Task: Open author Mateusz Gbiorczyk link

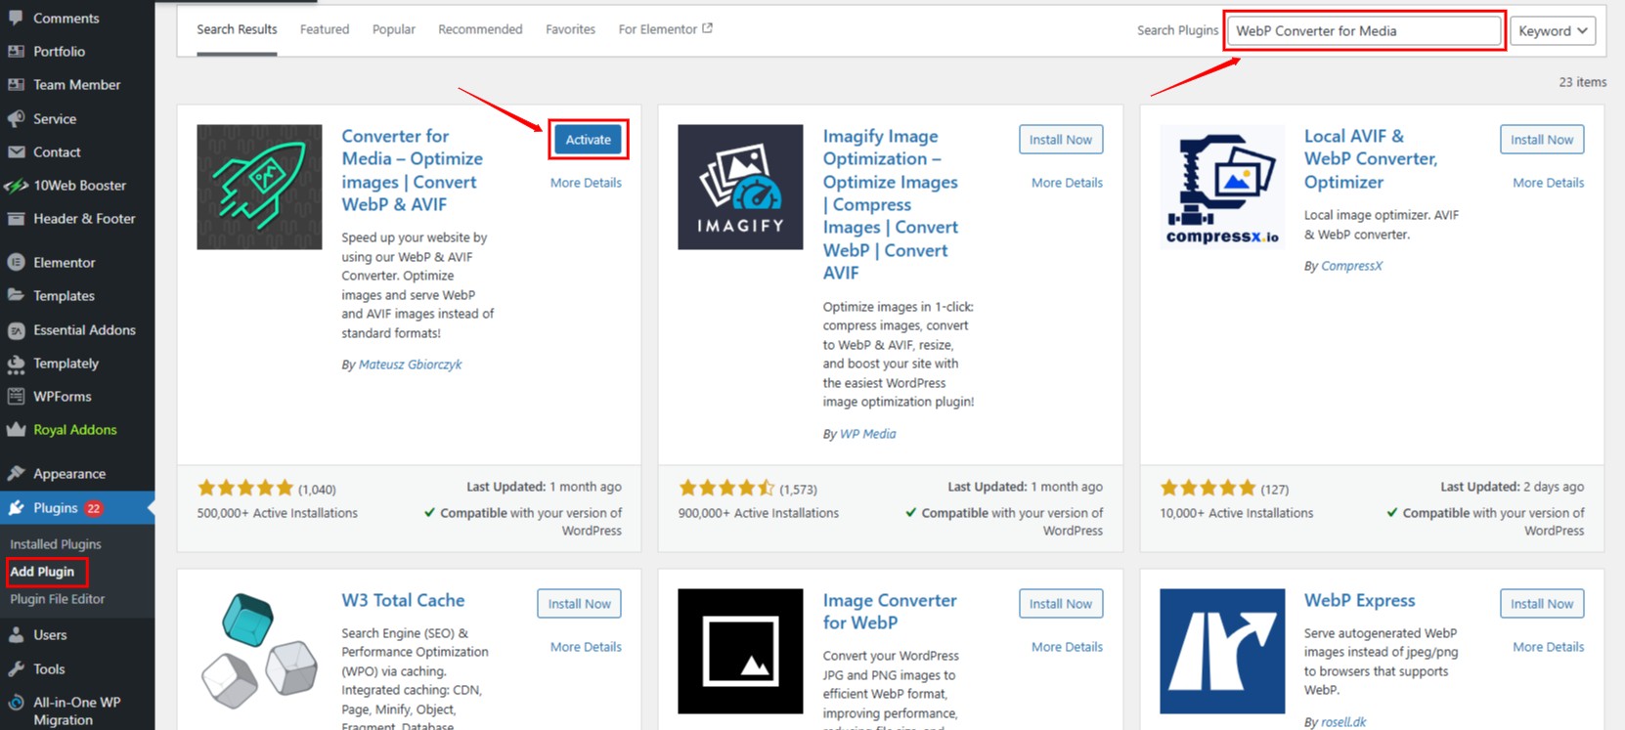Action: click(410, 365)
